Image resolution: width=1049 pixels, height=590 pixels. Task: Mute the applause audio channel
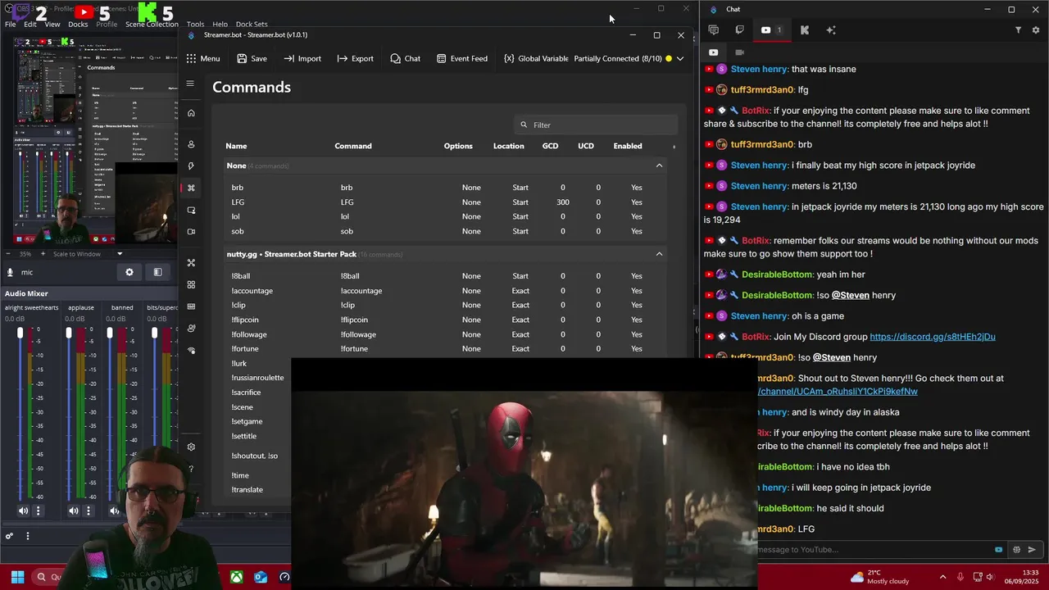click(73, 511)
